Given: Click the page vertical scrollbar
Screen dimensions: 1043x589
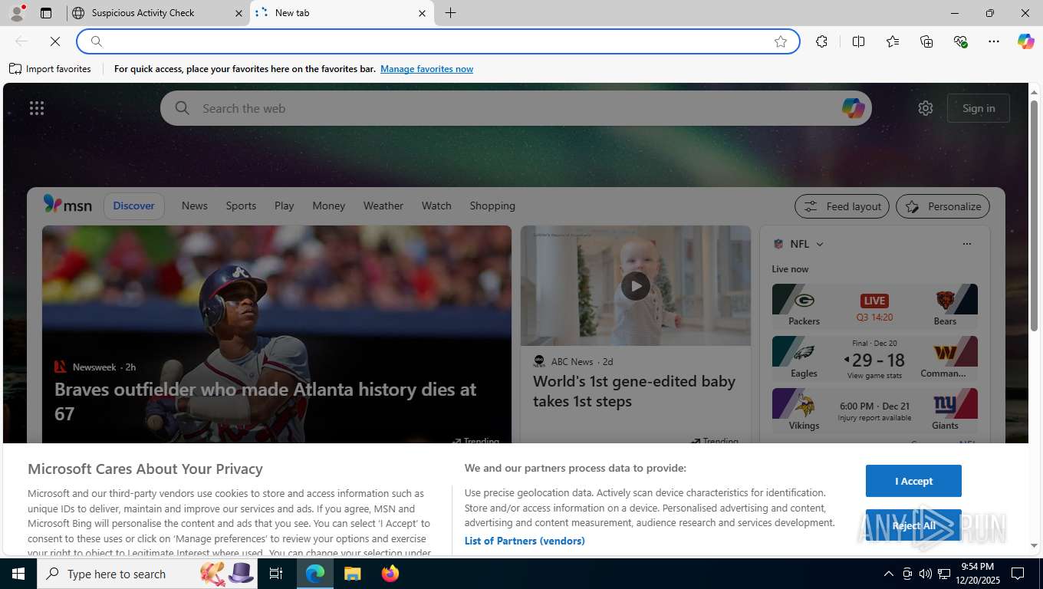Looking at the screenshot, I should point(1034,216).
